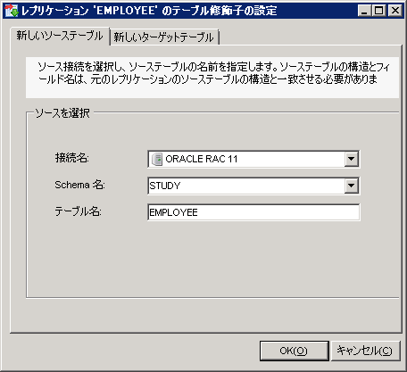This screenshot has height=372, width=407.
Task: Click the キャンセル(C) button
Action: click(x=365, y=351)
